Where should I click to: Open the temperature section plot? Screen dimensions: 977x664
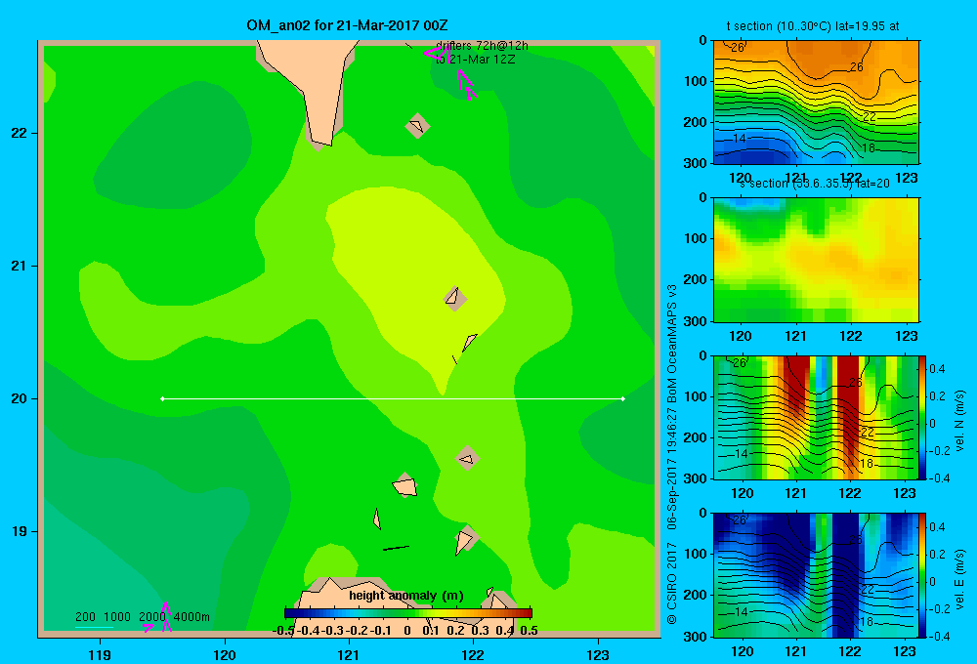816,103
